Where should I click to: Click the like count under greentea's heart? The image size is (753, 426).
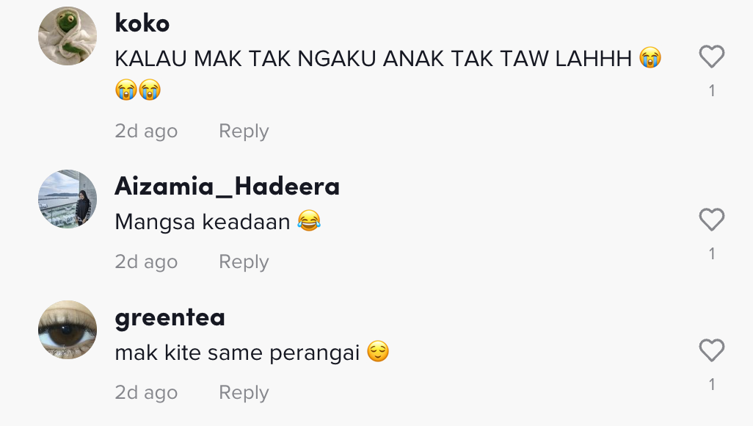pyautogui.click(x=712, y=384)
